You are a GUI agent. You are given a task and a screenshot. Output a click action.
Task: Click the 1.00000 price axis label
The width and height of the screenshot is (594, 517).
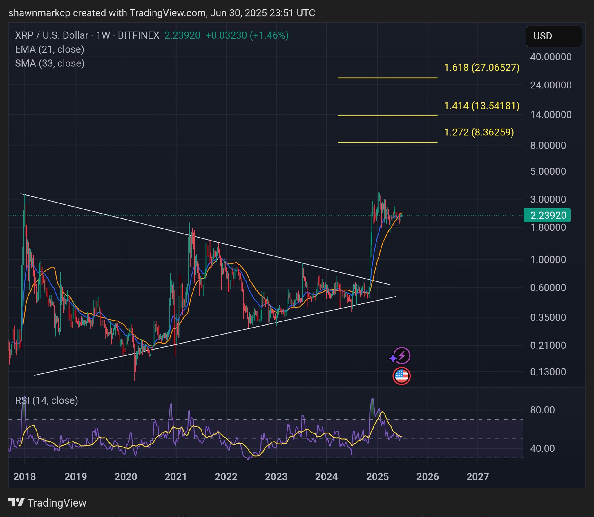point(548,260)
